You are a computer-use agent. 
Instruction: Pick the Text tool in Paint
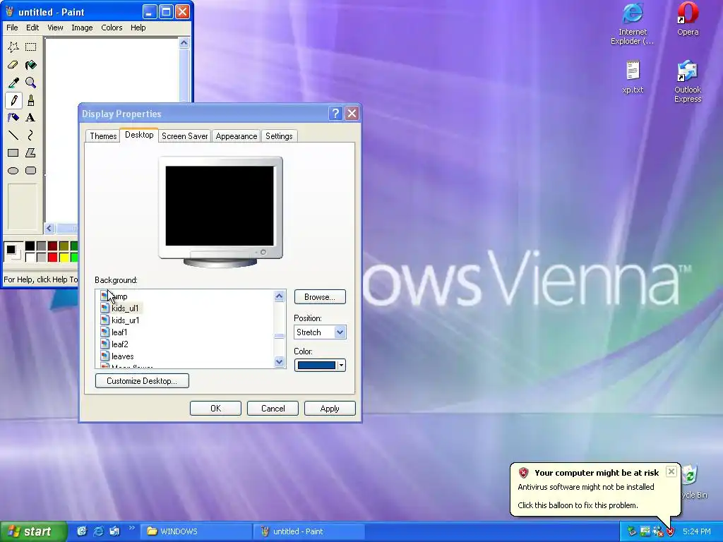(x=31, y=118)
